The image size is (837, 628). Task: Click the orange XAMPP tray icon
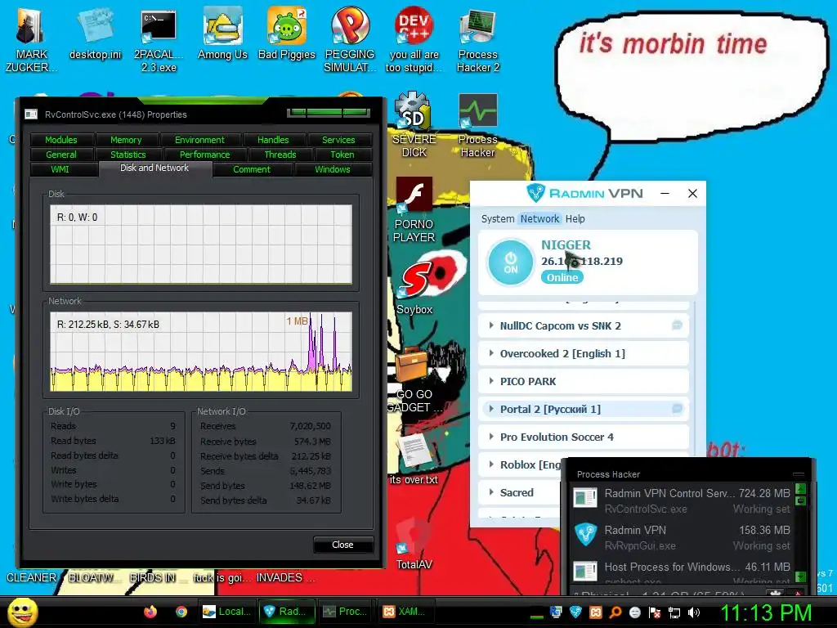(x=595, y=612)
